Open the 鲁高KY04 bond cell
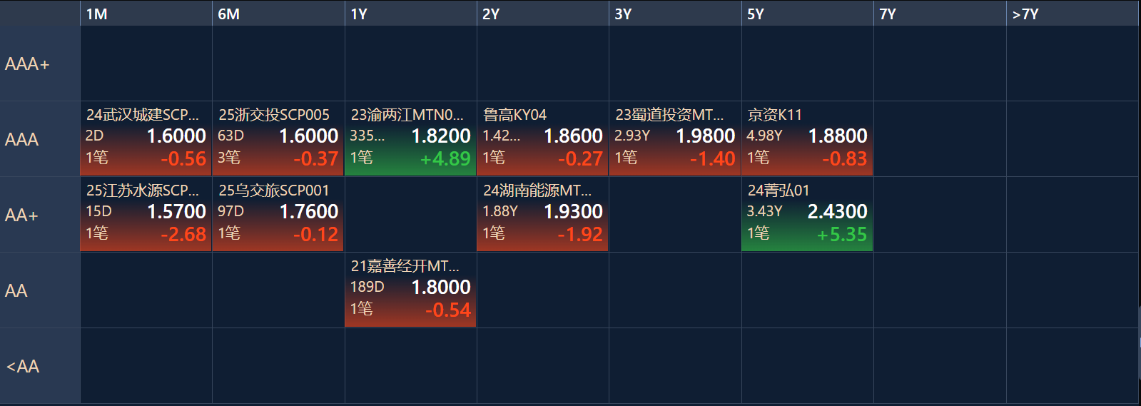Screen dimensions: 1141x406 tap(542, 138)
